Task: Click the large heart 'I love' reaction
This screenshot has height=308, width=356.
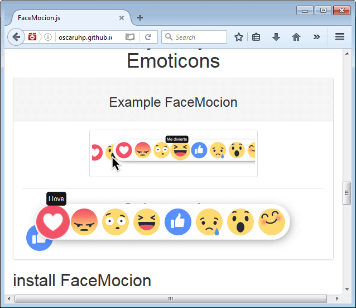Action: tap(53, 222)
